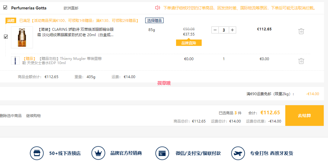Click the crown icon for 品牌官方经销商
Viewport: 328px width, 166px height.
tap(98, 153)
